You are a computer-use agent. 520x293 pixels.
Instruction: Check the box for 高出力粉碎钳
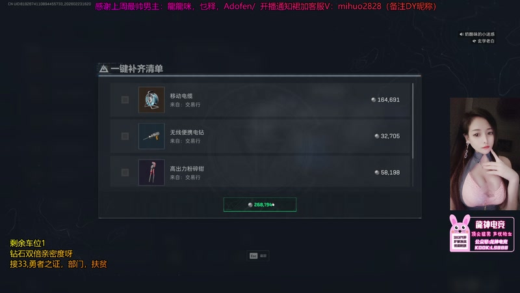[x=125, y=173]
